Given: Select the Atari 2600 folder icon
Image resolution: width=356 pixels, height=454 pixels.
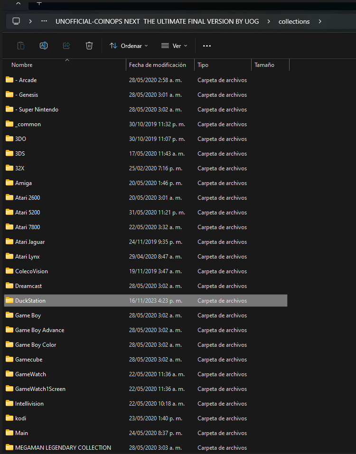Looking at the screenshot, I should point(9,197).
